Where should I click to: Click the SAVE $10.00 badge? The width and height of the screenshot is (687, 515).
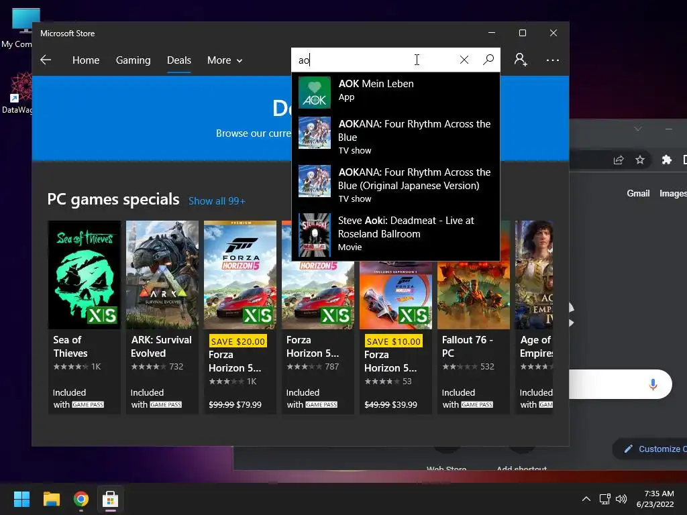[393, 341]
